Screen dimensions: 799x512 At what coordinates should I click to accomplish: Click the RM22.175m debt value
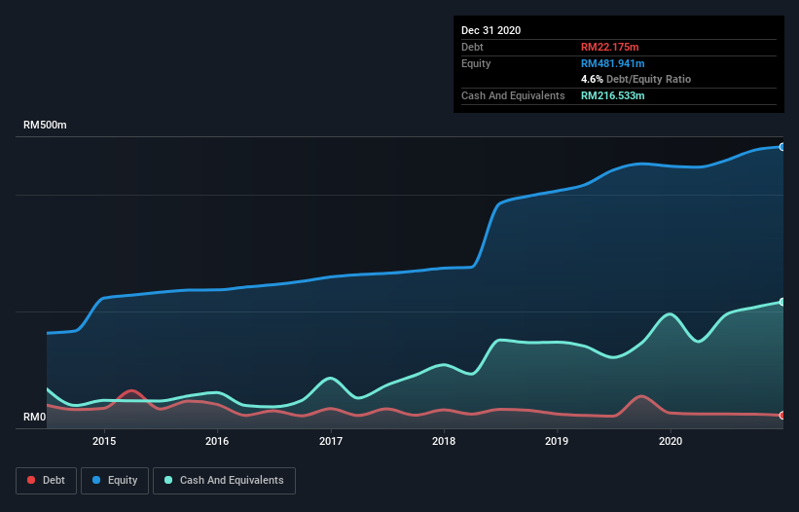(609, 47)
